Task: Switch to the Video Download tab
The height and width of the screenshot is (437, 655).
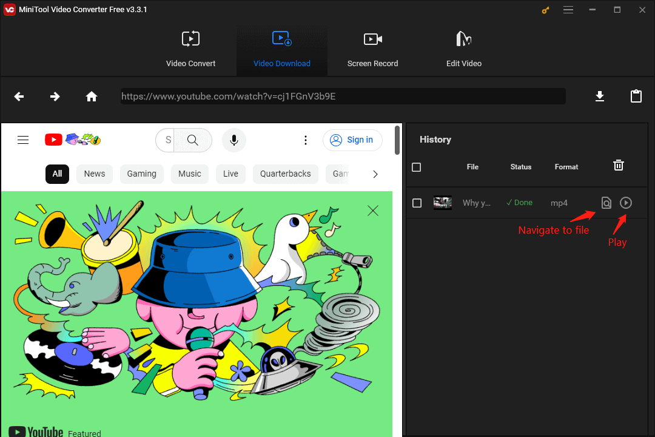Action: click(282, 50)
